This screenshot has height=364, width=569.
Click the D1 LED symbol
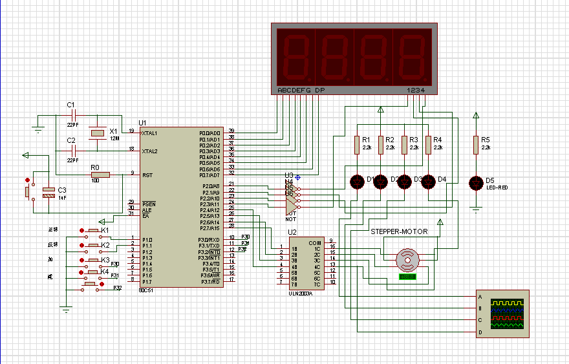[356, 182]
